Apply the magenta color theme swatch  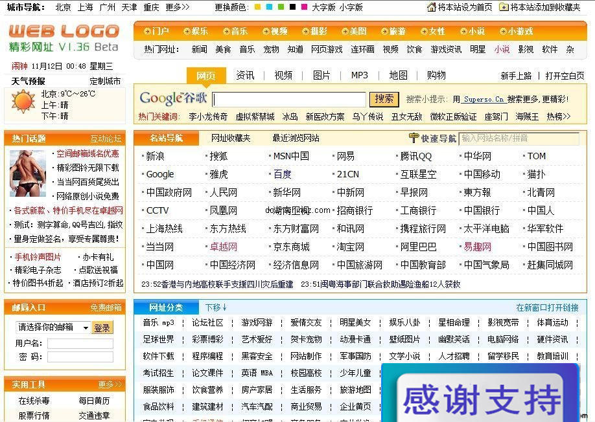pyautogui.click(x=304, y=7)
